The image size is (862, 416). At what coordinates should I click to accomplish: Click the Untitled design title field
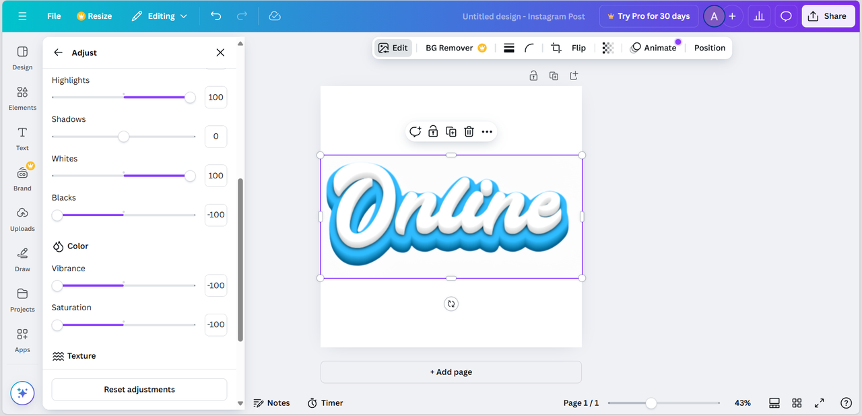pyautogui.click(x=523, y=16)
